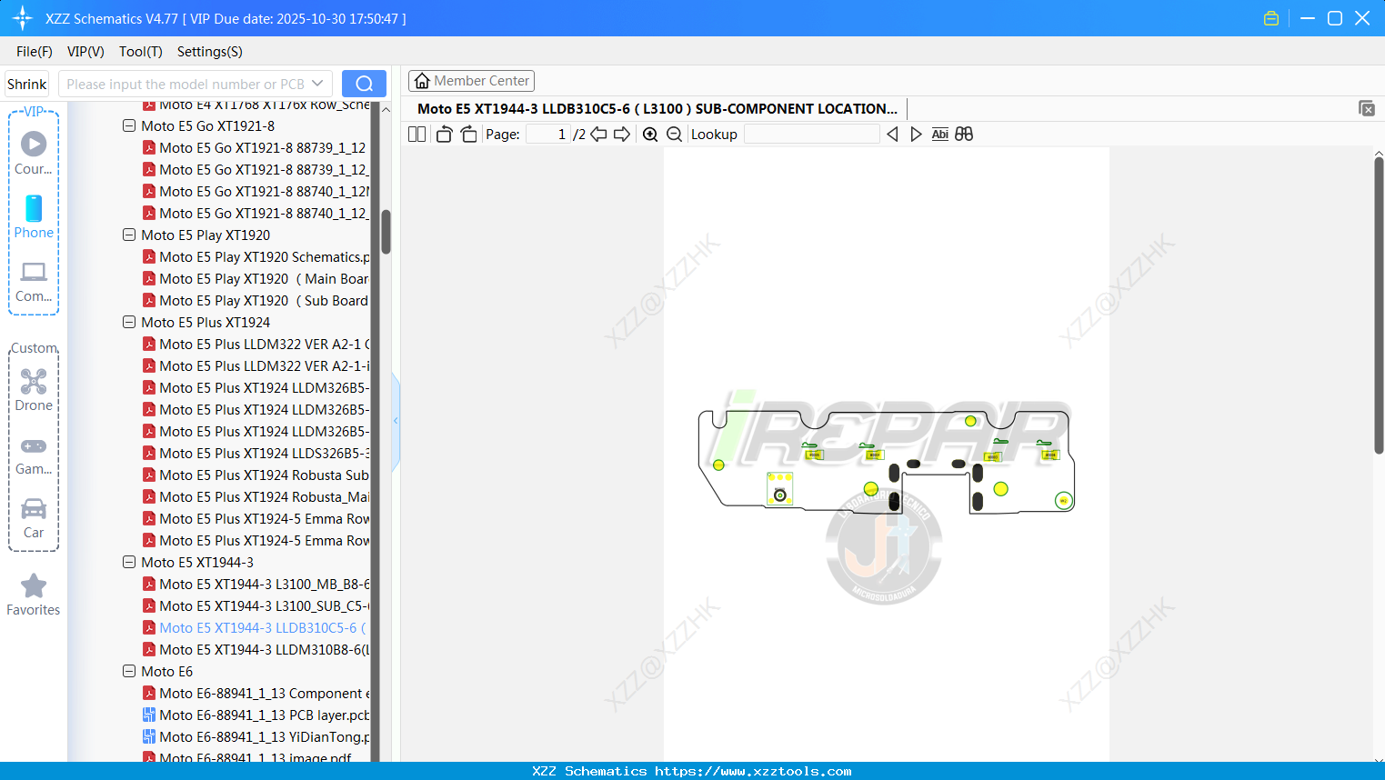Open Moto E5 XT1944-3 LLDM310B8-6 file

pos(256,650)
